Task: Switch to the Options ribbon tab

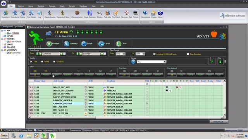Action: [21, 6]
